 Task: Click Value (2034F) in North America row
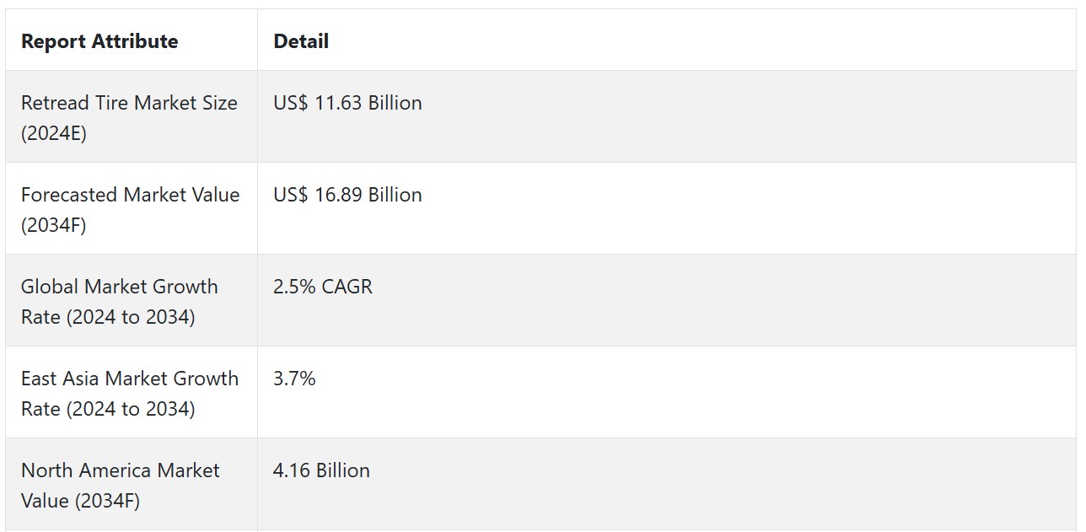point(80,501)
